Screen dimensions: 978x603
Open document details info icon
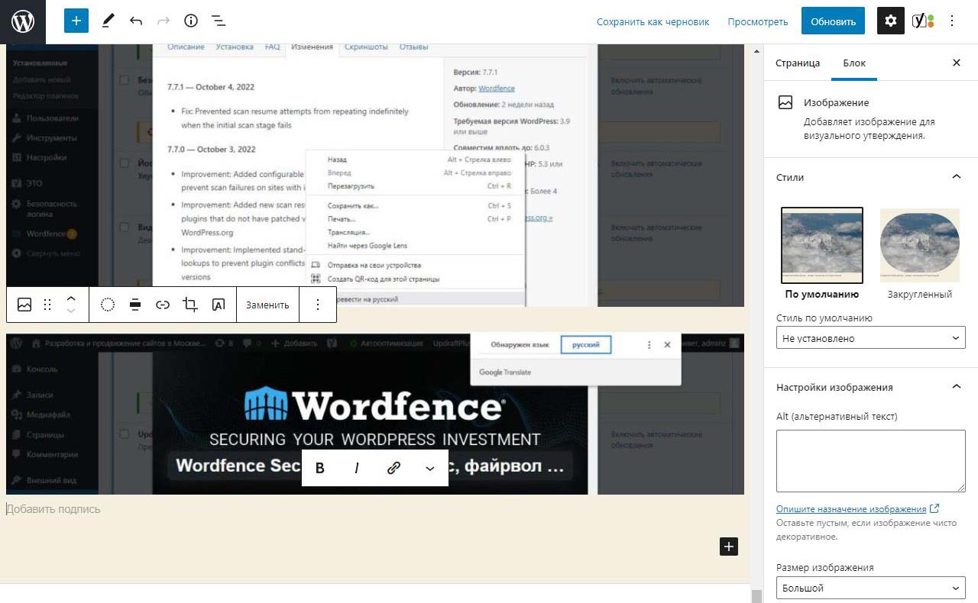pos(191,21)
